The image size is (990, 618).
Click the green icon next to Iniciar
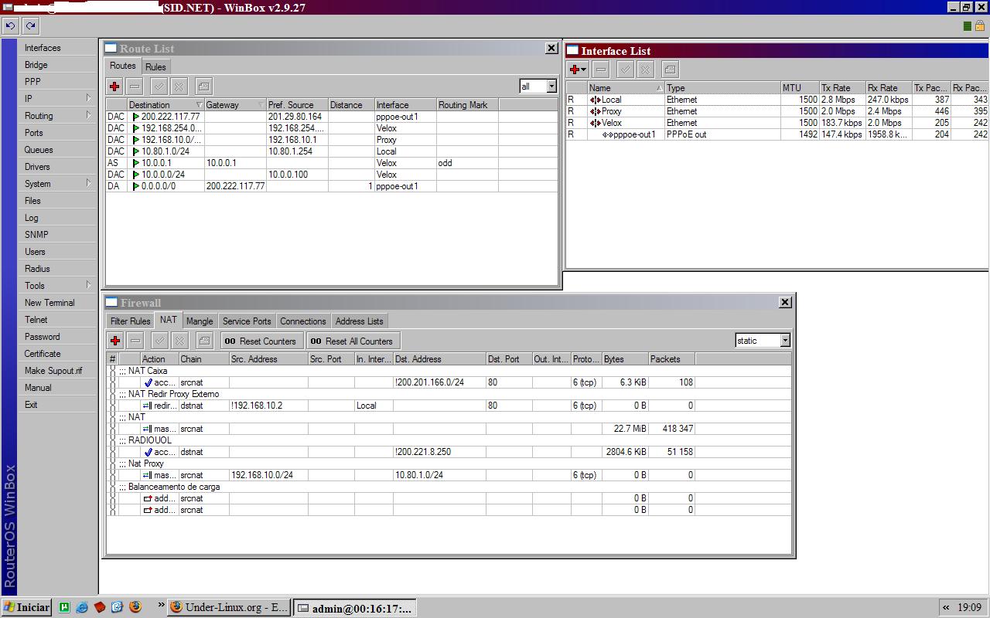pos(64,607)
